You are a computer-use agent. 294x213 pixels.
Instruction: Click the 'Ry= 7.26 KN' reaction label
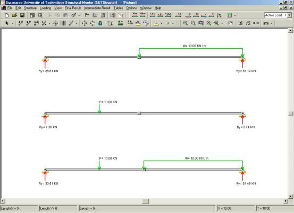(48, 127)
